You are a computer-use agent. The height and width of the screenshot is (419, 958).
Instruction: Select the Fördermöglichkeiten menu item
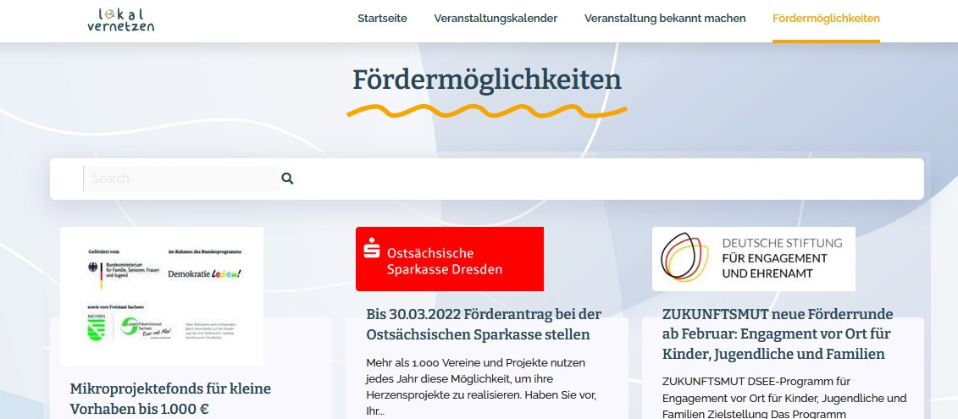[826, 19]
